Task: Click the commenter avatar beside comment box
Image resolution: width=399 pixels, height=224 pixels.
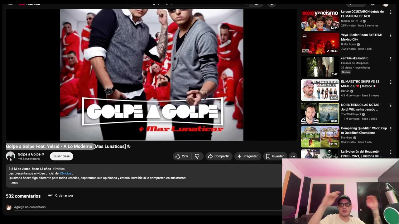Action: point(9,208)
